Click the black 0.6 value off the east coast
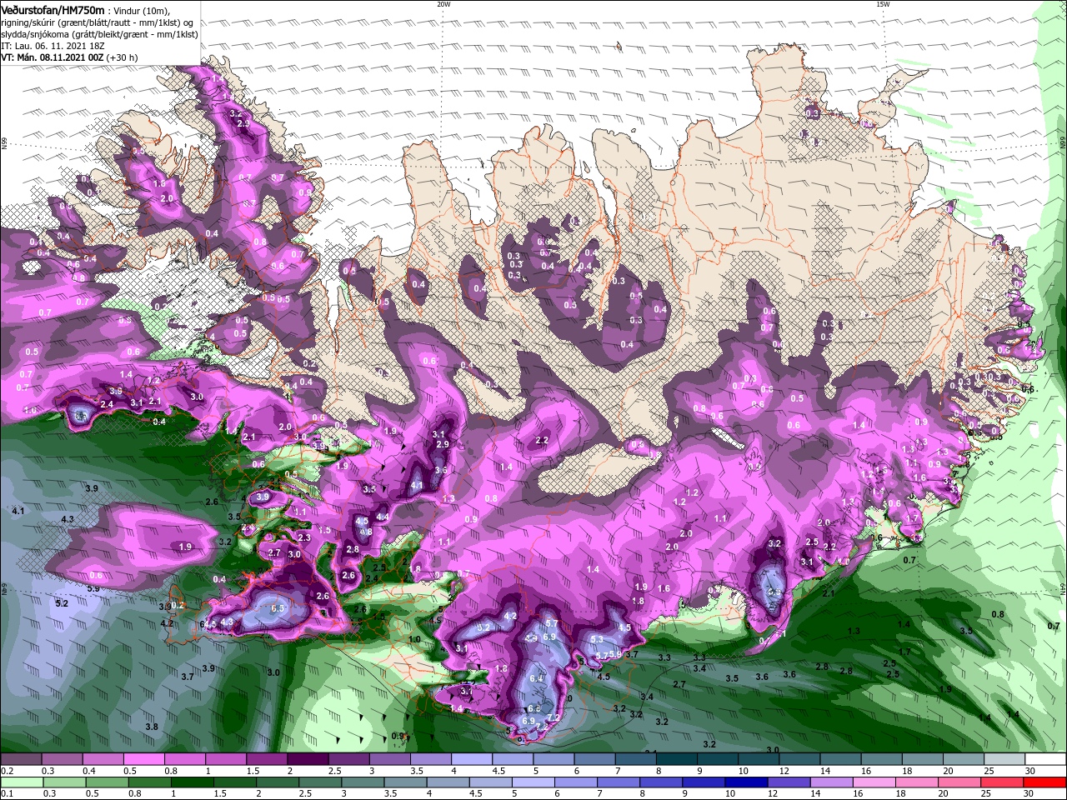Viewport: 1067px width, 800px height. 1028,389
